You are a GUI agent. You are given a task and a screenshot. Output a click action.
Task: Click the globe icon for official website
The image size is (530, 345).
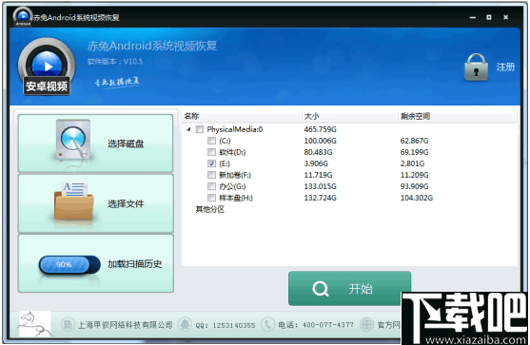tap(366, 324)
